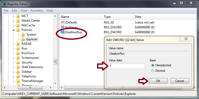Minimize the Registry Editor window
Viewport: 199px width, 99px height.
tap(174, 3)
